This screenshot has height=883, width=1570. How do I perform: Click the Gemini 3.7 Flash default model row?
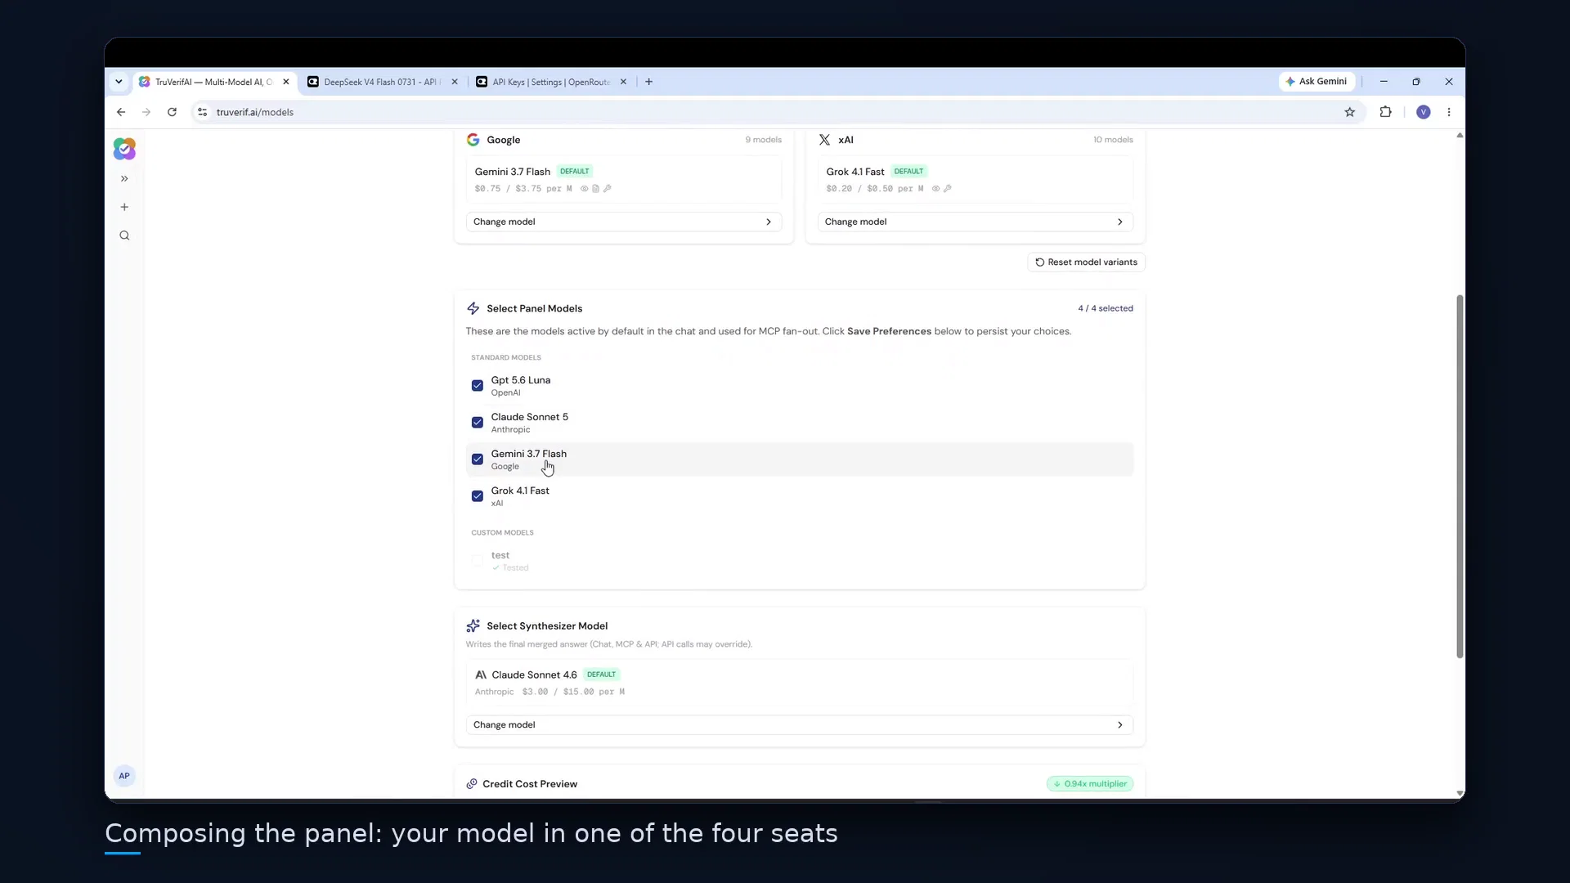tap(623, 180)
